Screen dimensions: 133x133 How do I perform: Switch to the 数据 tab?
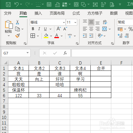click(114, 13)
